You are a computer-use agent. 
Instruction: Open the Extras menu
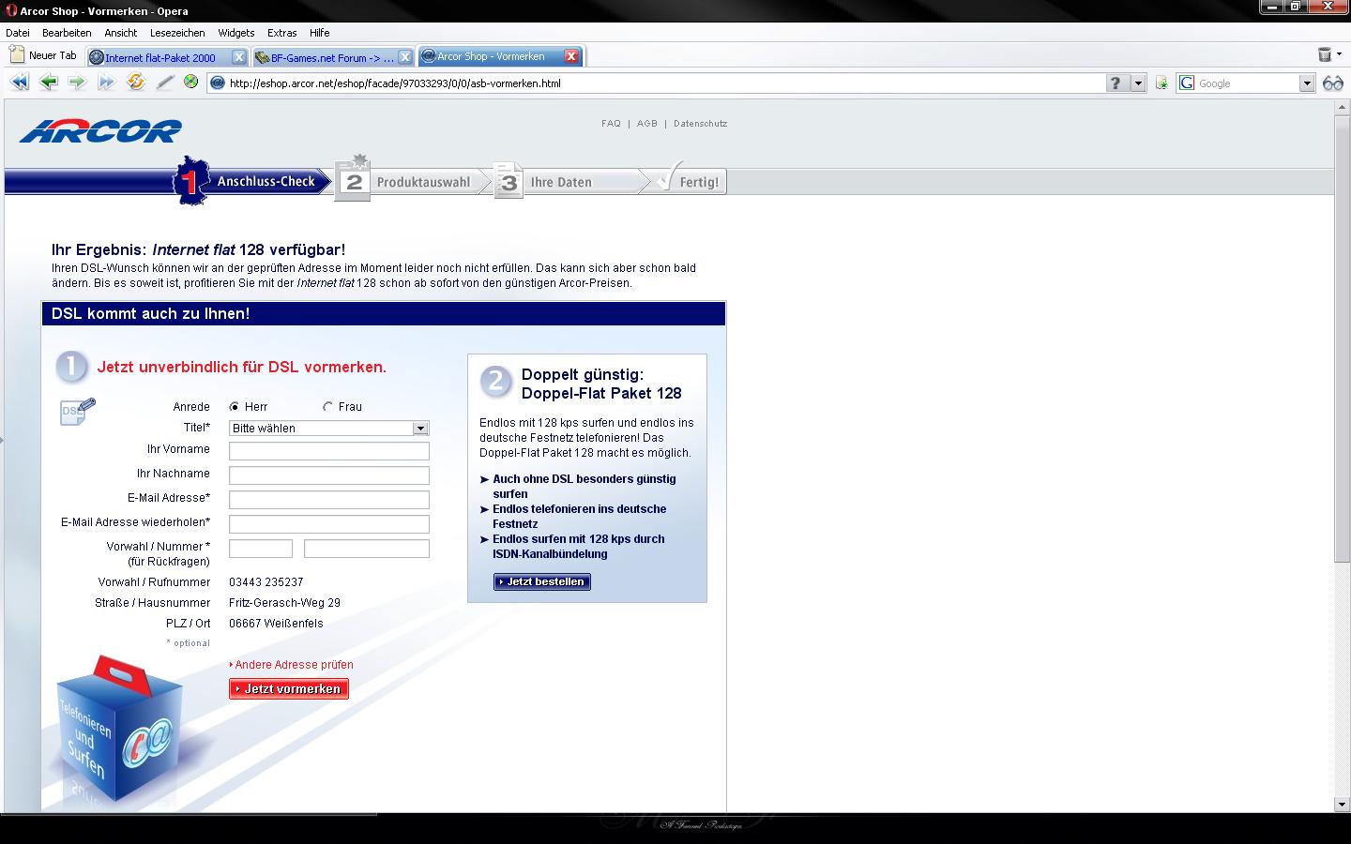tap(281, 33)
